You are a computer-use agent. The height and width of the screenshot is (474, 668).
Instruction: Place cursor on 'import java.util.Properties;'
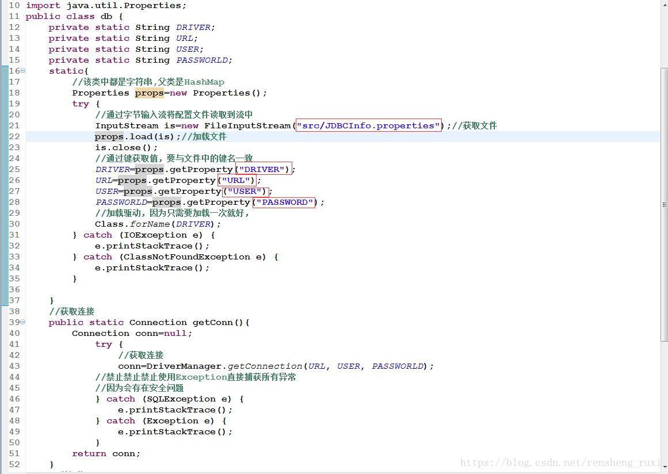106,6
